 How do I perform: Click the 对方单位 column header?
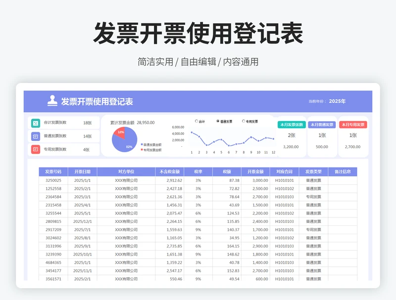[126, 171]
